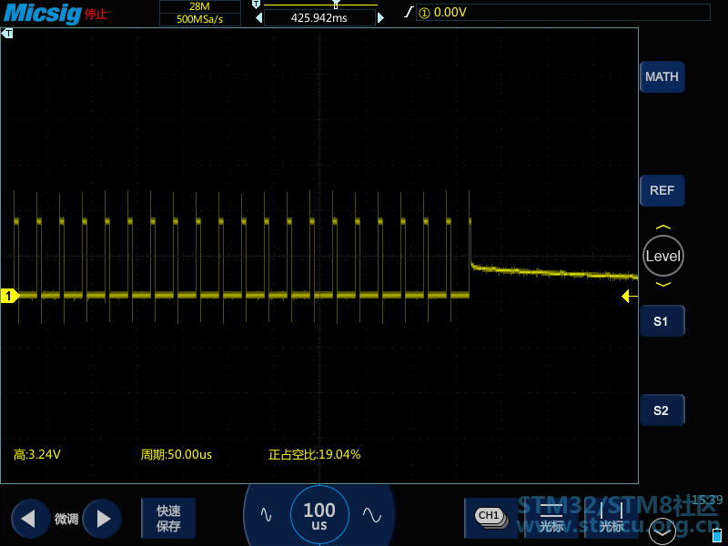This screenshot has width=728, height=546.
Task: Tap the yellow trigger level arrow
Action: point(630,296)
